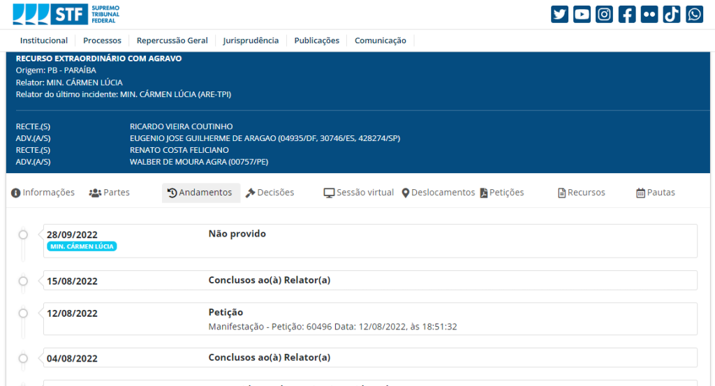Open the STF YouTube channel icon

pos(582,14)
